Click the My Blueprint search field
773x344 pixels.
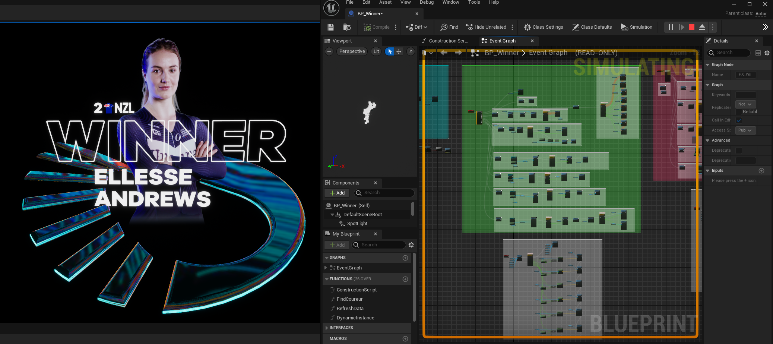(379, 245)
